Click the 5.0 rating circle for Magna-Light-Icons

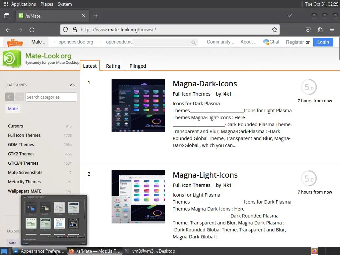click(309, 178)
